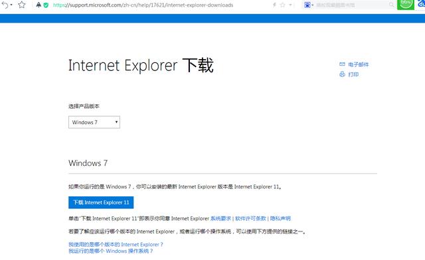Click the Windows 7 section heading
425x260 pixels.
click(88, 163)
